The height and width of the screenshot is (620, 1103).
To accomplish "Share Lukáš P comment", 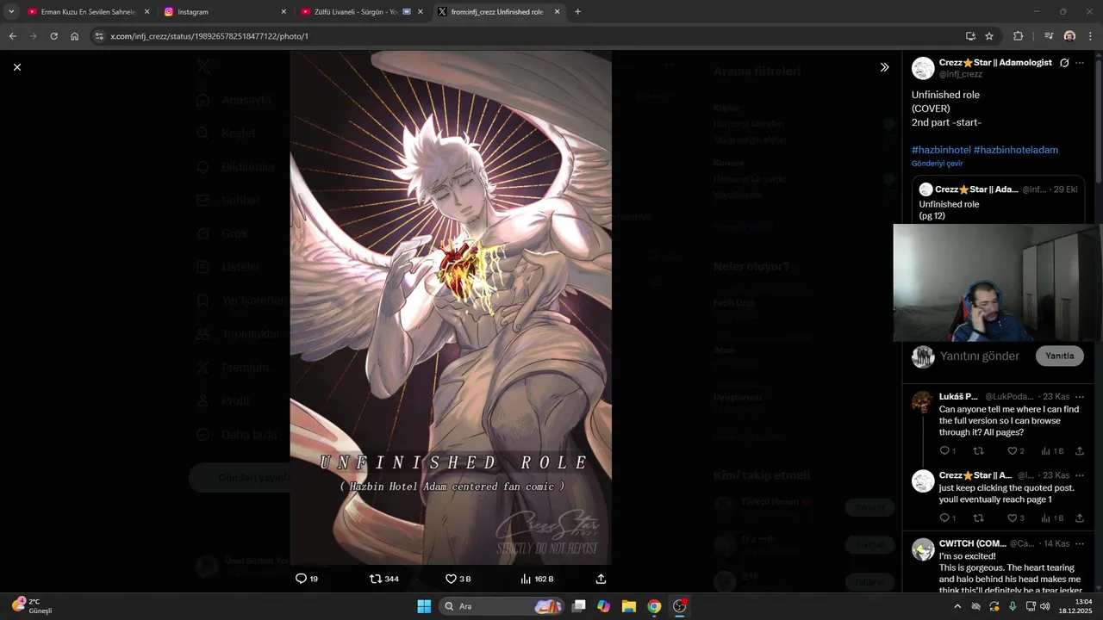I will [1079, 451].
